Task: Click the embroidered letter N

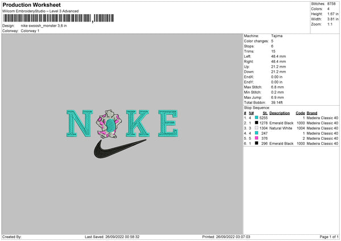Action: coord(80,123)
